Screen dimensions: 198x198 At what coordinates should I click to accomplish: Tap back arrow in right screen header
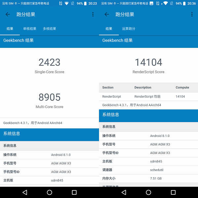[x=107, y=14]
